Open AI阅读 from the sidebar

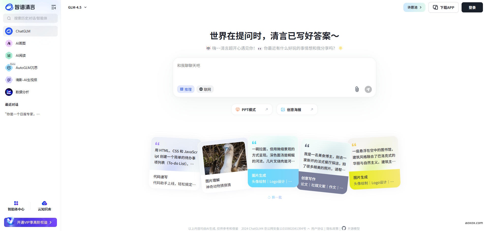point(20,56)
